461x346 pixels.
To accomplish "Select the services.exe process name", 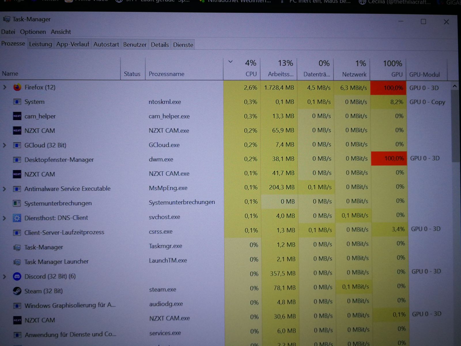I will click(165, 333).
